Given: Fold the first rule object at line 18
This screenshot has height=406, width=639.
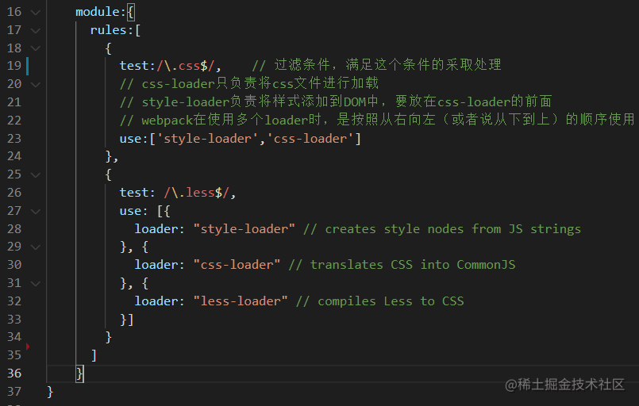Looking at the screenshot, I should coord(36,48).
